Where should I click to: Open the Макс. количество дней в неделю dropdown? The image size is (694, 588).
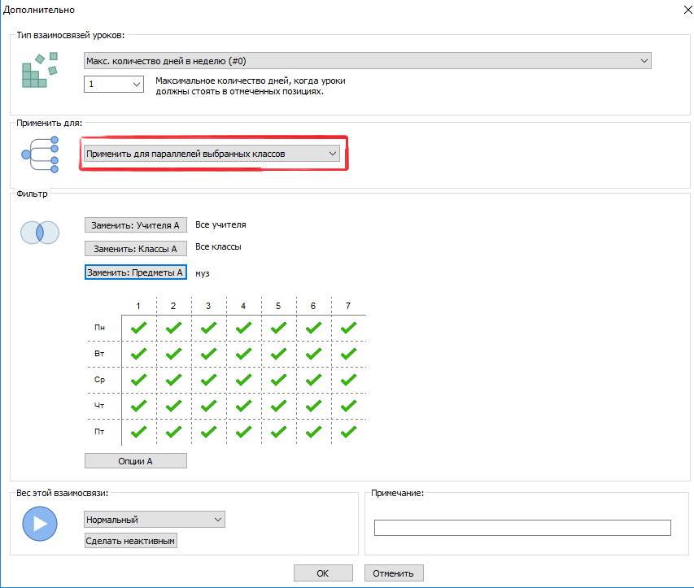click(368, 61)
